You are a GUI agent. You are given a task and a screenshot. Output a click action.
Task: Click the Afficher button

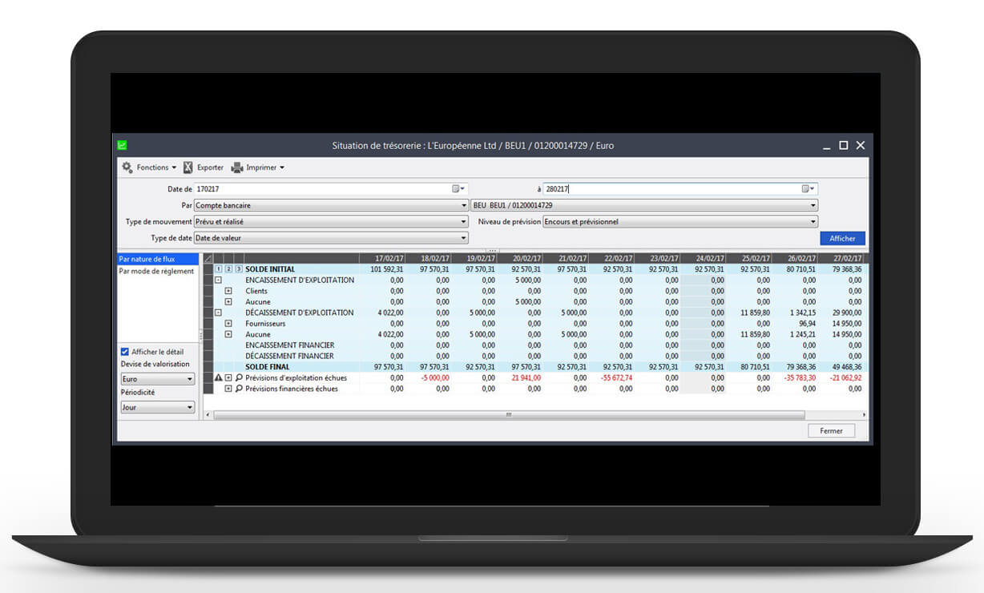[x=842, y=239]
